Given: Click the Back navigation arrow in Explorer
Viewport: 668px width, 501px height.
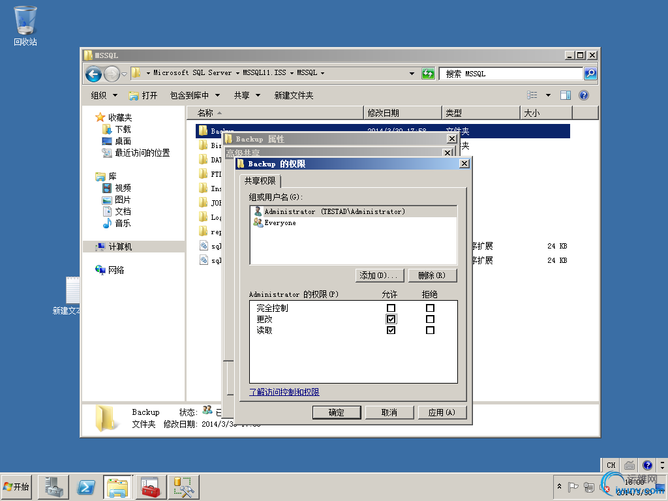Looking at the screenshot, I should (x=93, y=74).
